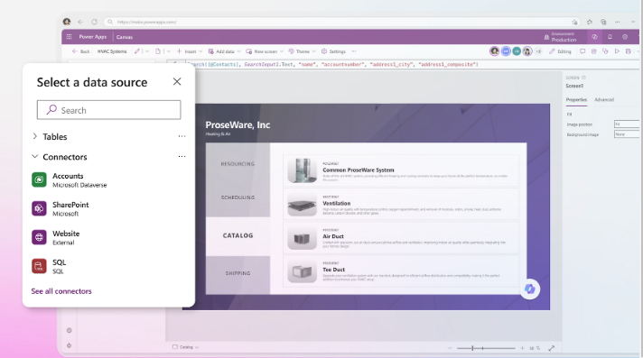Open the Environment Production picker
Image resolution: width=643 pixels, height=358 pixels.
click(x=560, y=37)
